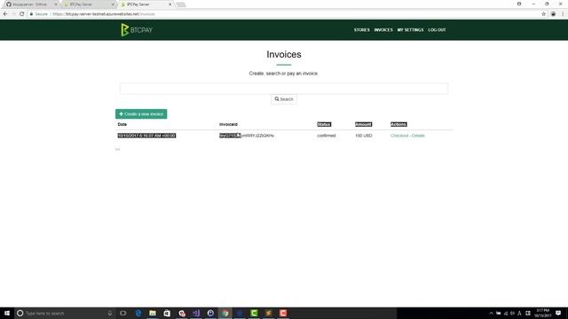The height and width of the screenshot is (319, 568).
Task: Click the Secure padlock icon
Action: 32,14
